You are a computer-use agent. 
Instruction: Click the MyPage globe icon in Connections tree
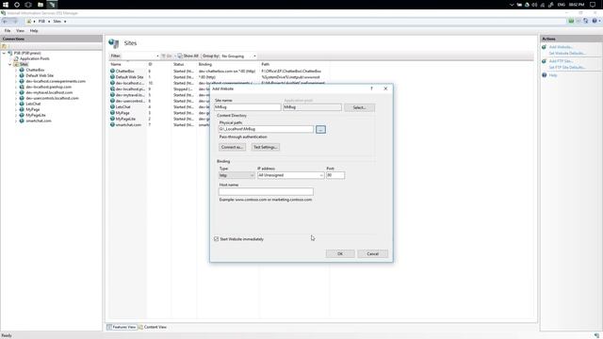(x=22, y=109)
